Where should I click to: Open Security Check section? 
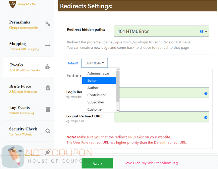point(29,131)
